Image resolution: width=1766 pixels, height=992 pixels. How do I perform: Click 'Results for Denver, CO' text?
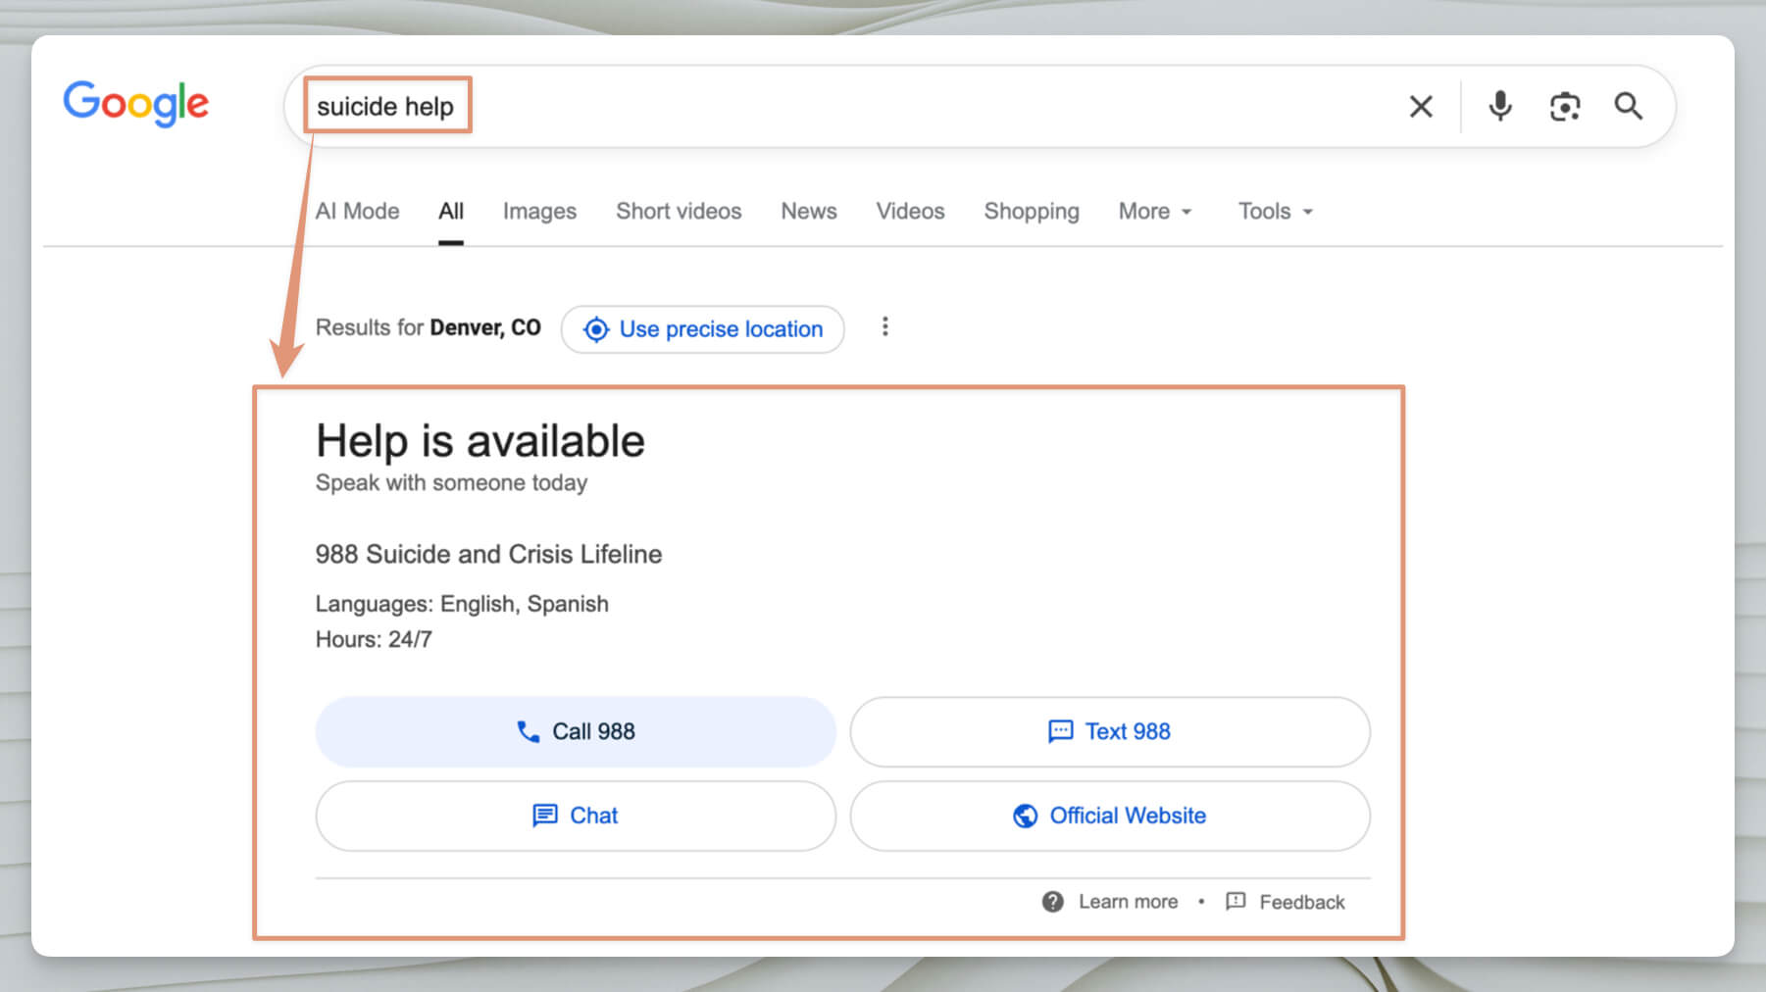click(428, 327)
